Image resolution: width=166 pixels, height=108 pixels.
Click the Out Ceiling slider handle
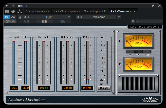click(x=68, y=41)
